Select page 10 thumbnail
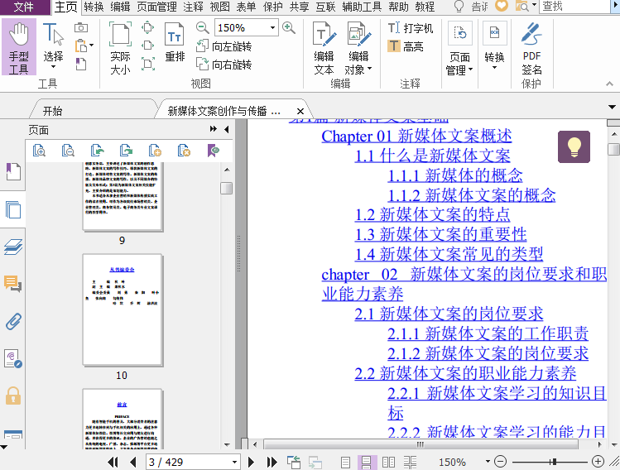This screenshot has height=470, width=620. [123, 310]
